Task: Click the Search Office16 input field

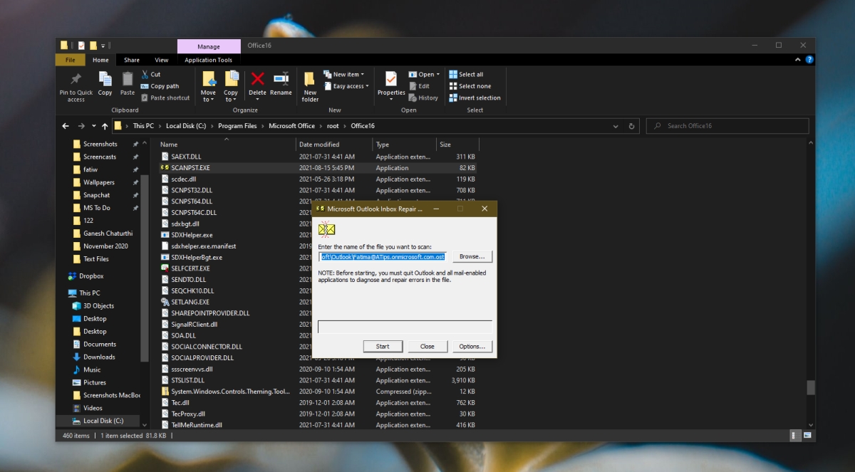Action: (x=727, y=126)
